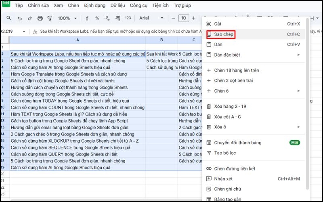Open the Arial font dropdown
Image resolution: width=323 pixels, height=202 pixels.
[151, 18]
